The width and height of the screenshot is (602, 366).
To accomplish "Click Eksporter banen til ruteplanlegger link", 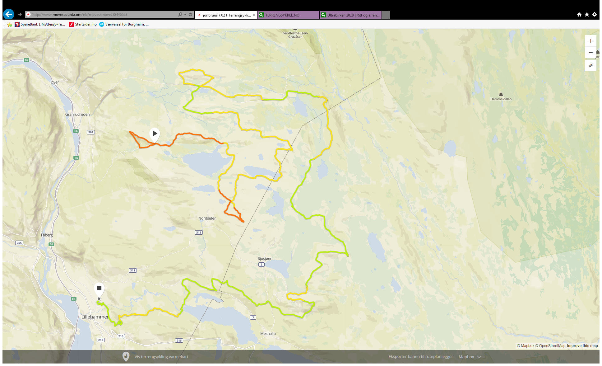I will point(420,356).
